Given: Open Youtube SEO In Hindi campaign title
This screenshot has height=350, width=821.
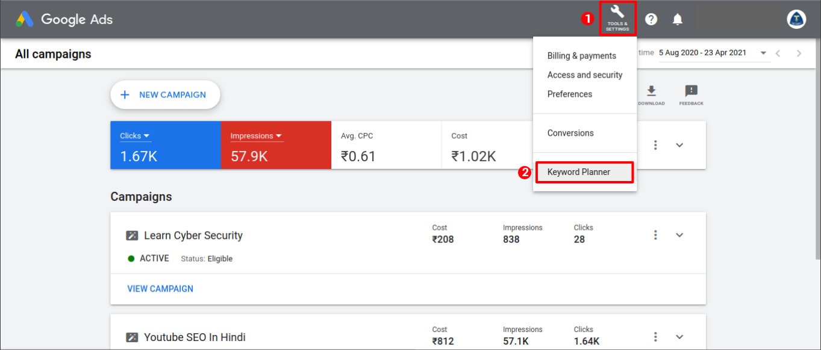Looking at the screenshot, I should point(195,337).
